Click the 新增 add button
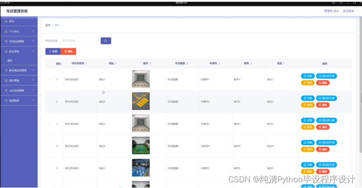This screenshot has height=188, width=362. [53, 51]
